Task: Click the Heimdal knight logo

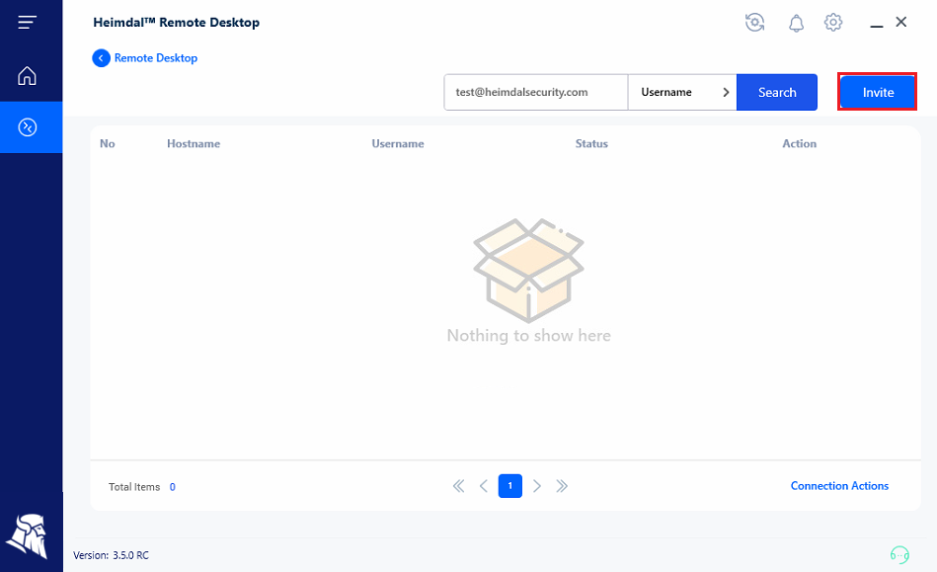Action: tap(27, 536)
